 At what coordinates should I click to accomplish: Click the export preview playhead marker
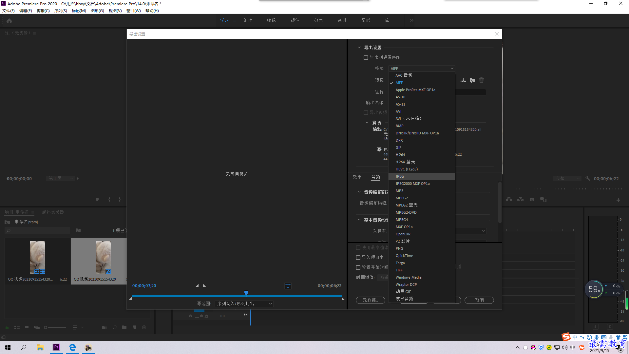(x=246, y=293)
